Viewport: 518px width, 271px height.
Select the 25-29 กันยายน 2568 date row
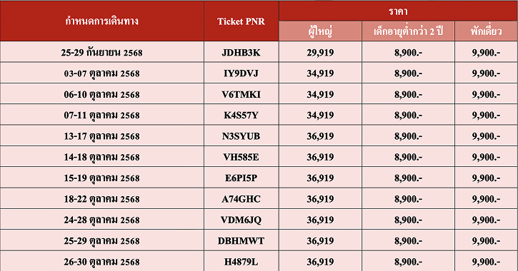(259, 52)
